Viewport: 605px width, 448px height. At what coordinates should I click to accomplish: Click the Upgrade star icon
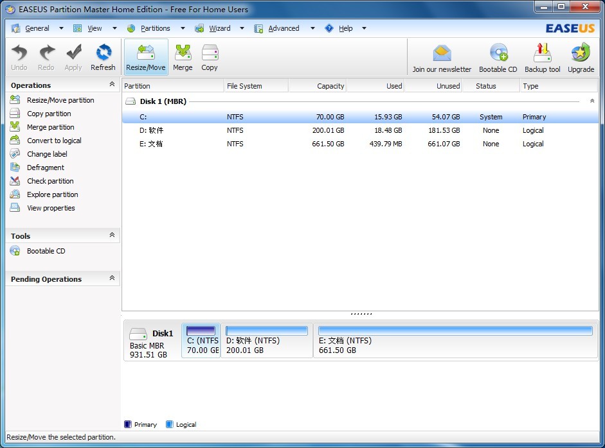tap(581, 53)
